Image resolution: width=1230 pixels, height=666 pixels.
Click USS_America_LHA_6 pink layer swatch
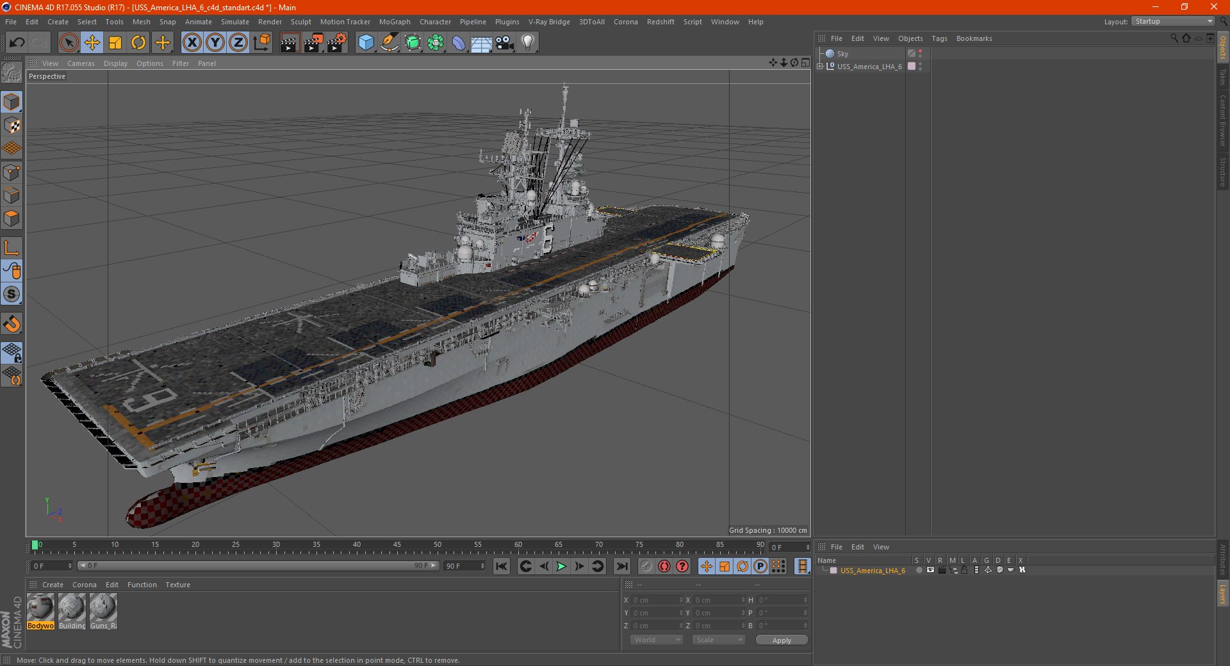(x=912, y=67)
